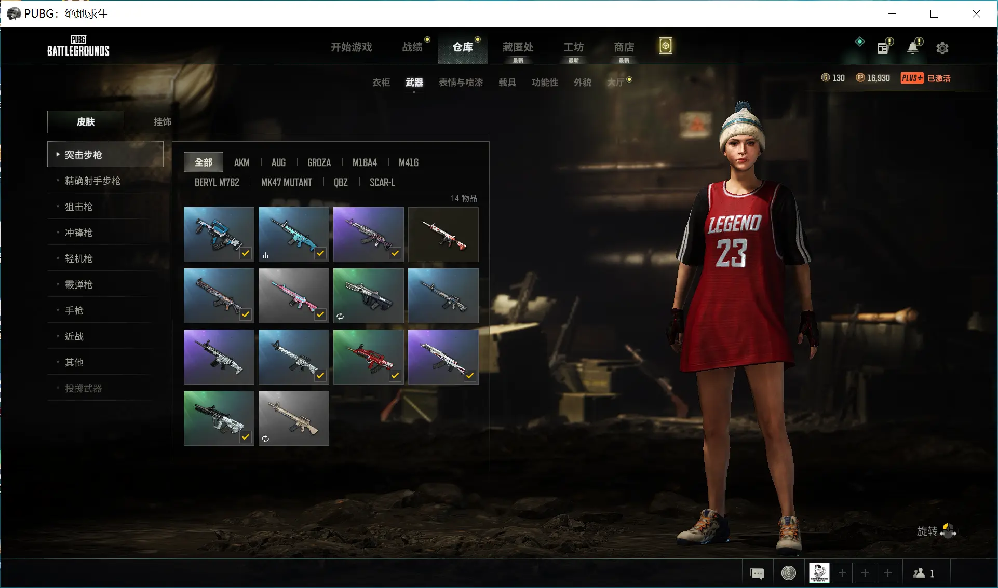The width and height of the screenshot is (998, 588).
Task: Switch to the 表情与喷漆 sub-tab
Action: pos(461,83)
